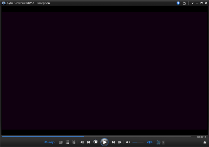Jump to the previous chapter
The height and width of the screenshot is (147, 209).
tap(88, 142)
